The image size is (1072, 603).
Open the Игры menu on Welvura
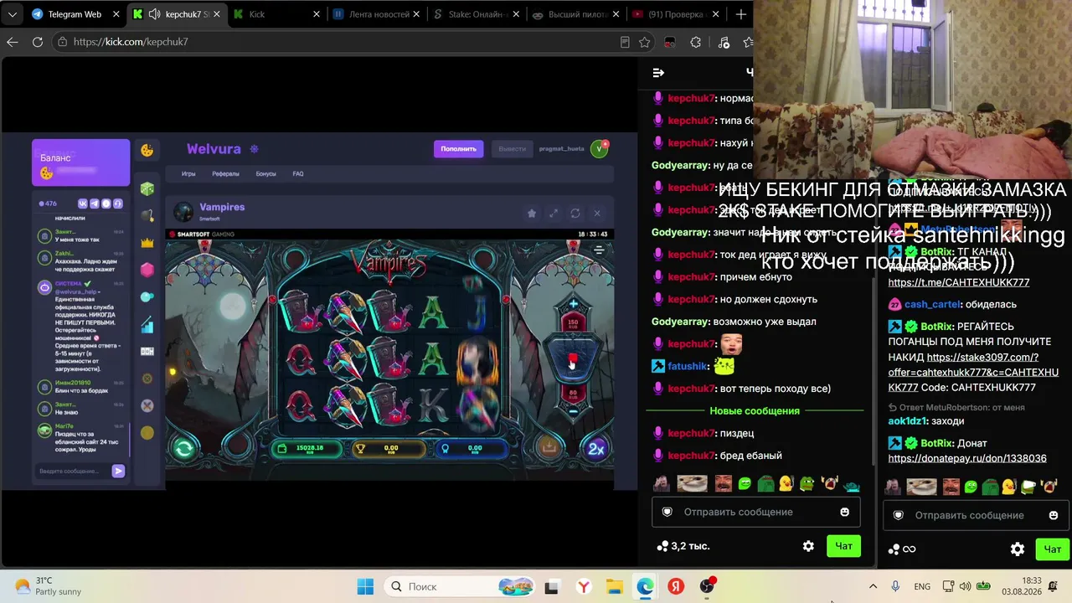click(188, 174)
